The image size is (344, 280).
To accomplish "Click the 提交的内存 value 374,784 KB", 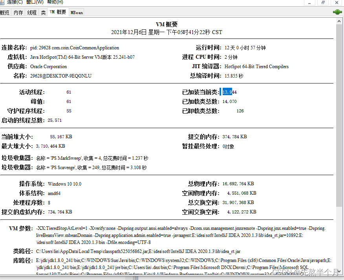I will click(234, 137).
